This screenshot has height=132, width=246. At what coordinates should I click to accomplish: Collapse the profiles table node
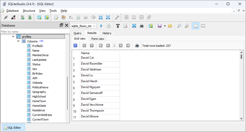click(13, 37)
